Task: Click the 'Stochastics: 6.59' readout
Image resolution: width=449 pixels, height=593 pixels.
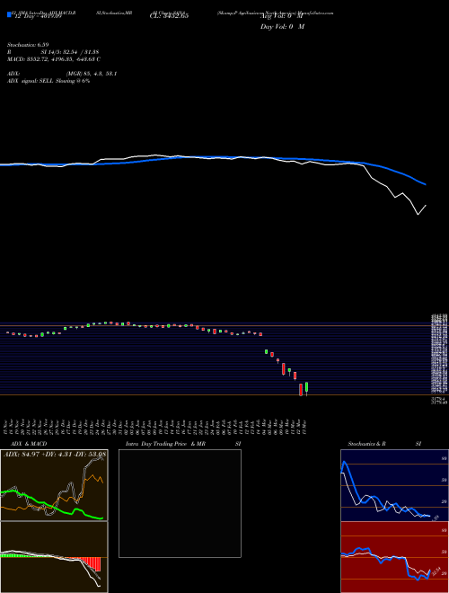Action: pyautogui.click(x=28, y=45)
